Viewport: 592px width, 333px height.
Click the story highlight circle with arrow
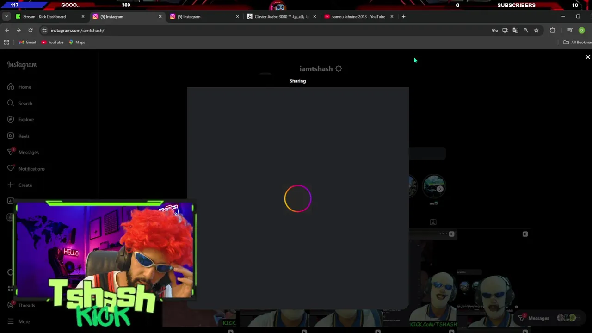pos(434,186)
